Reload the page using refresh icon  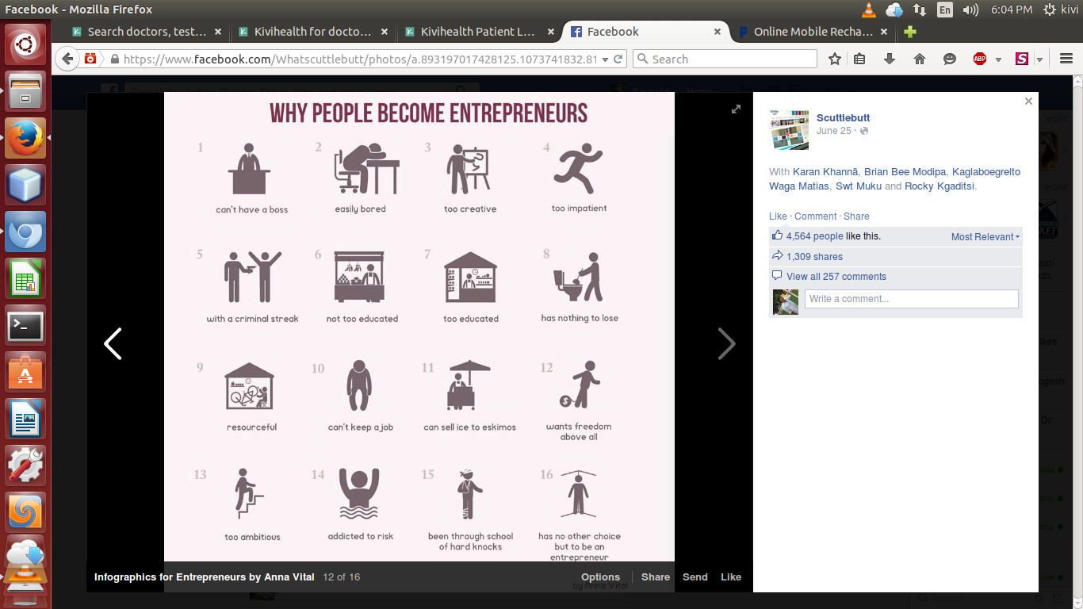click(618, 59)
